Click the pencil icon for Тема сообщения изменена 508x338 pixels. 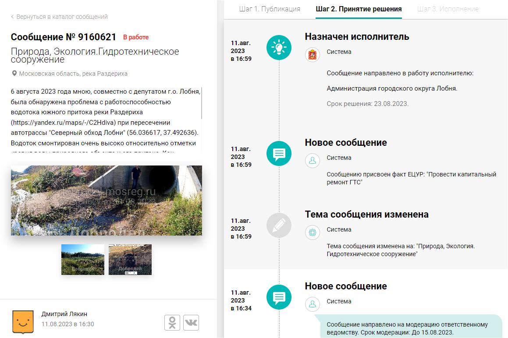pos(279,225)
